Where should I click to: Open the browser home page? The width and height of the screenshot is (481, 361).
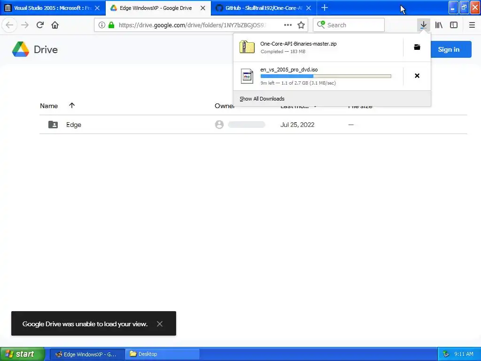point(55,25)
